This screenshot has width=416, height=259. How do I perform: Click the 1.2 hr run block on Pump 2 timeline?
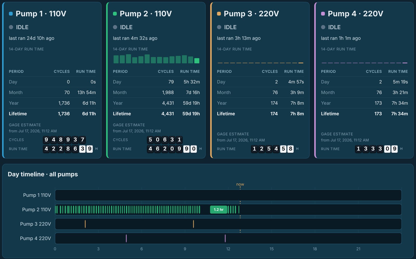[219, 209]
